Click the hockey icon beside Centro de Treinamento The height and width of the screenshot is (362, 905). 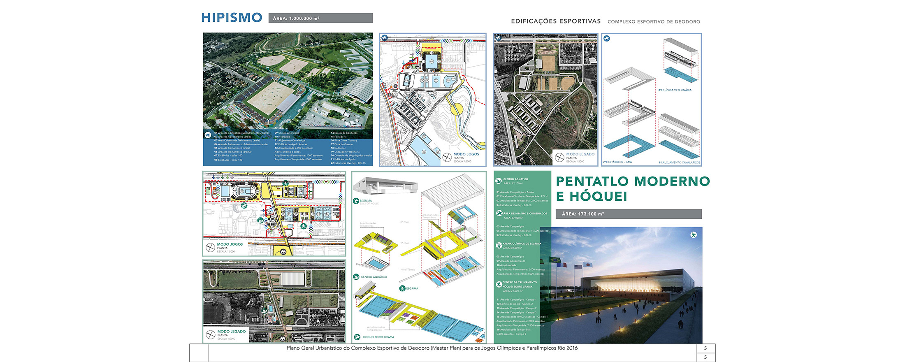[499, 284]
